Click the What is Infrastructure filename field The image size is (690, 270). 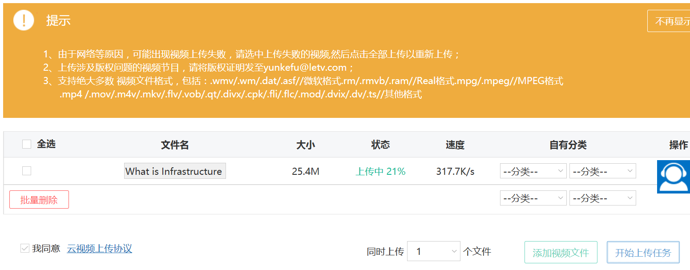coord(175,171)
